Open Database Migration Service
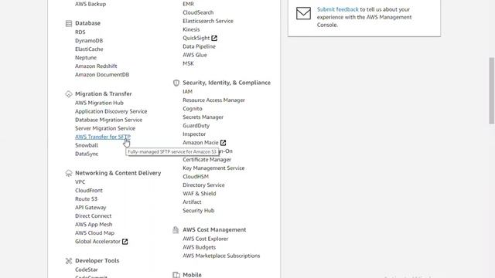 click(108, 120)
